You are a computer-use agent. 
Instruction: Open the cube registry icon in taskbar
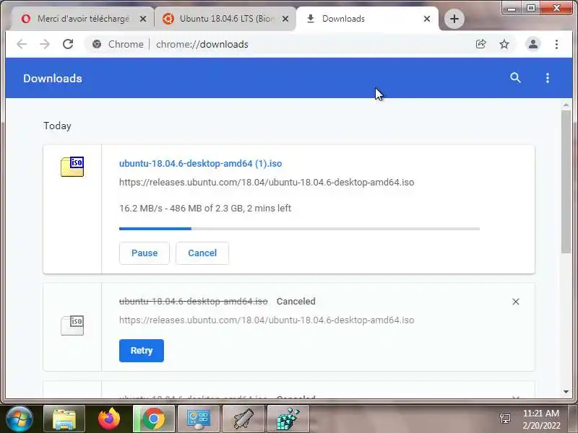(x=288, y=419)
